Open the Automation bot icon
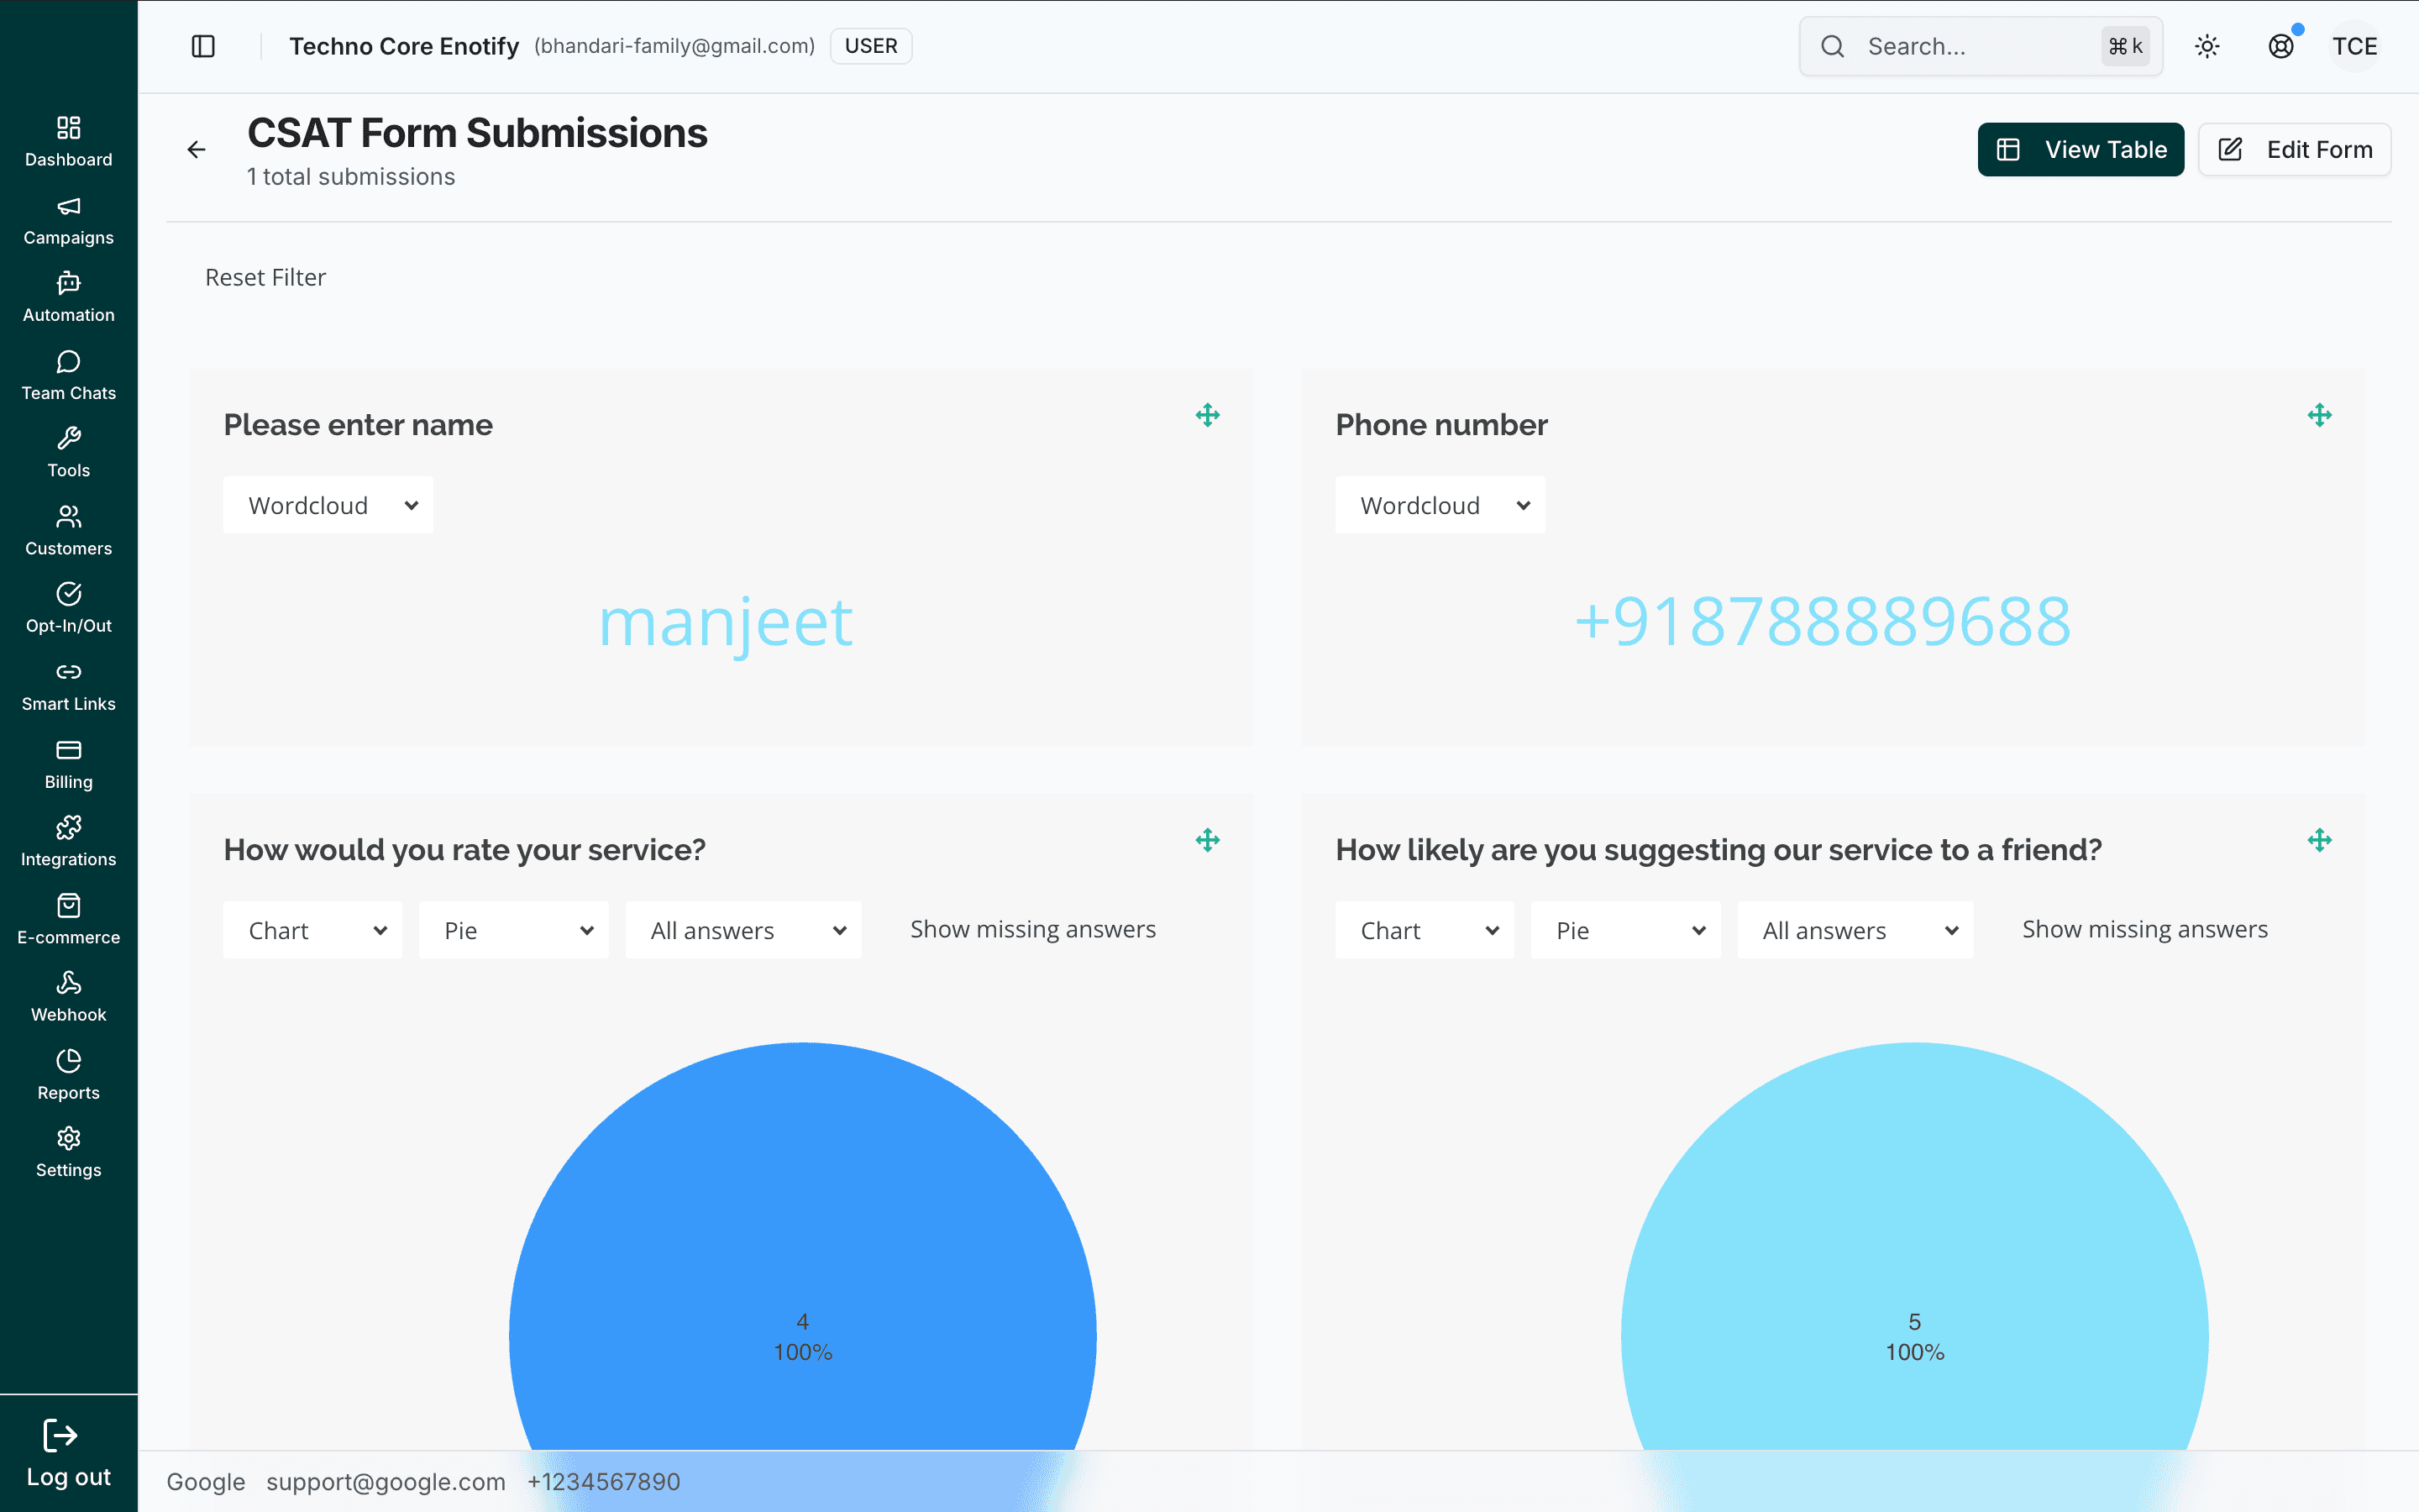Screen dimensions: 2419x1512 (x=68, y=283)
